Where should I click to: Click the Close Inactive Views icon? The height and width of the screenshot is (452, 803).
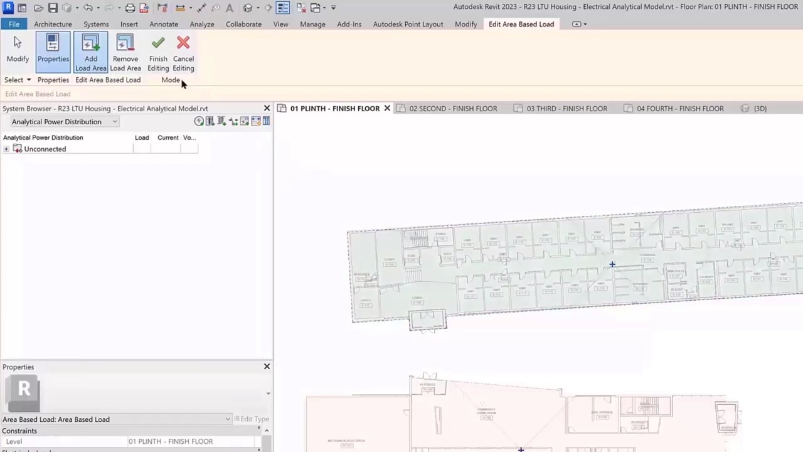tap(301, 8)
